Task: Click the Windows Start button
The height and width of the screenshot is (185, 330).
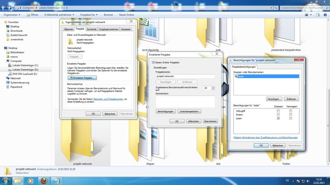Action: tap(6, 180)
